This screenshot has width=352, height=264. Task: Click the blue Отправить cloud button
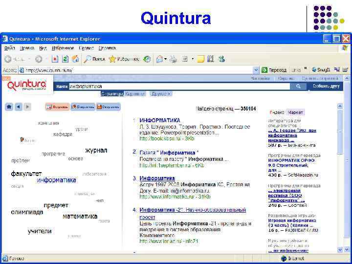pyautogui.click(x=83, y=107)
